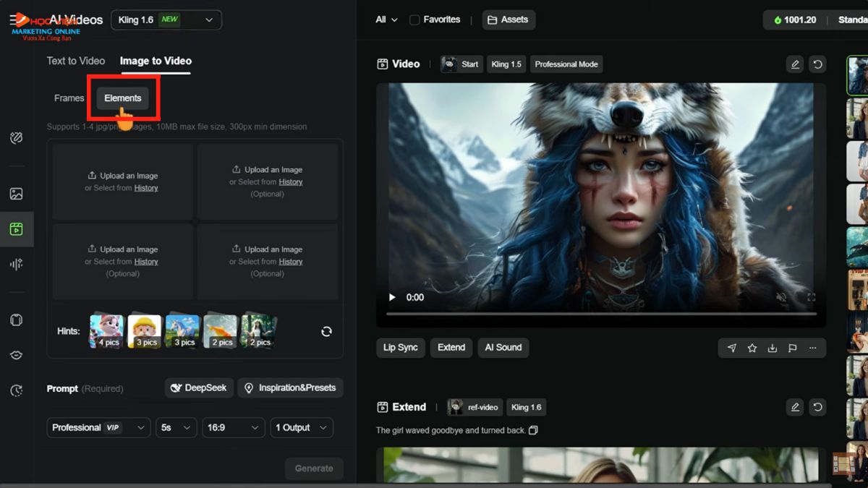Select the Elements sub-tab
This screenshot has width=868, height=488.
[123, 98]
